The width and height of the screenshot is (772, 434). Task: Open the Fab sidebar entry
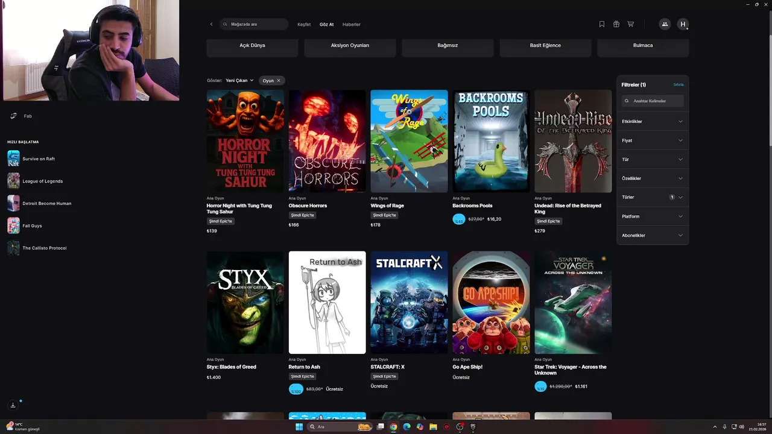[x=21, y=116]
